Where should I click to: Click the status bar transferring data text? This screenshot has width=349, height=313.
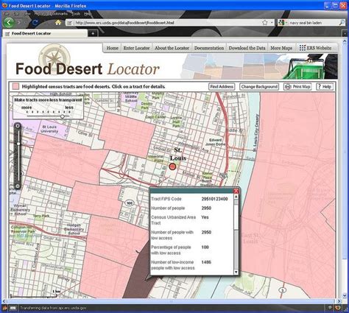tap(53, 308)
